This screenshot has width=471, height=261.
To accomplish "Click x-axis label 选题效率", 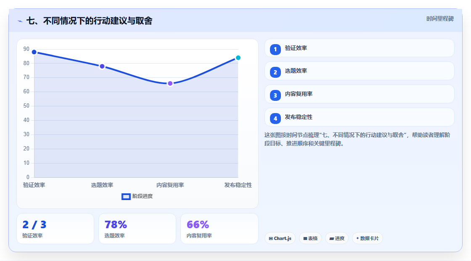I will coord(102,185).
